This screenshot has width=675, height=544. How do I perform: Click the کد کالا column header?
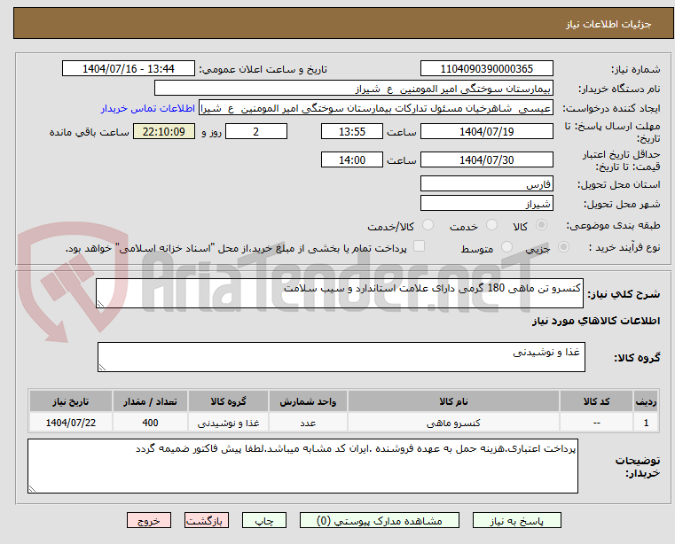click(x=596, y=401)
